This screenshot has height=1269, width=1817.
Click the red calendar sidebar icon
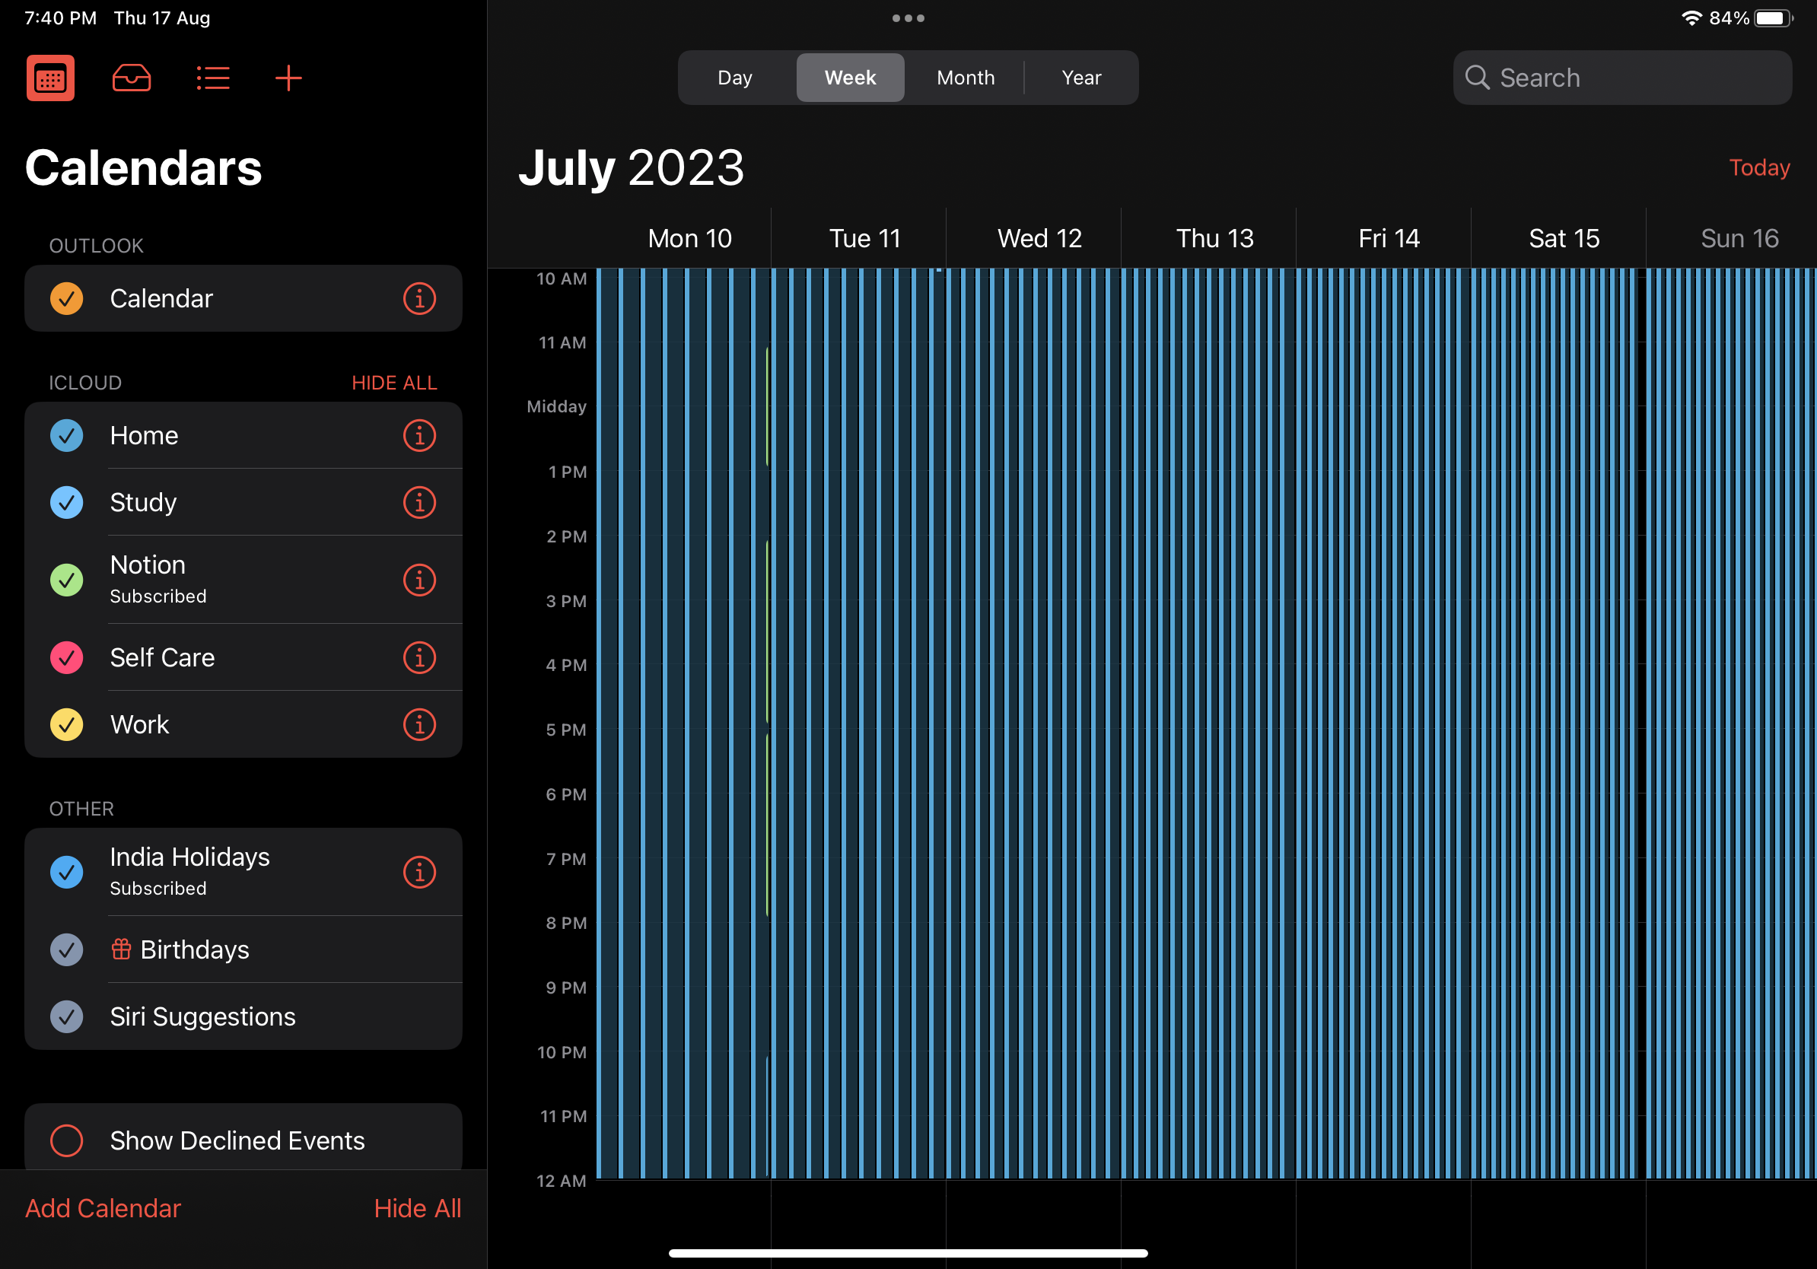pyautogui.click(x=50, y=78)
